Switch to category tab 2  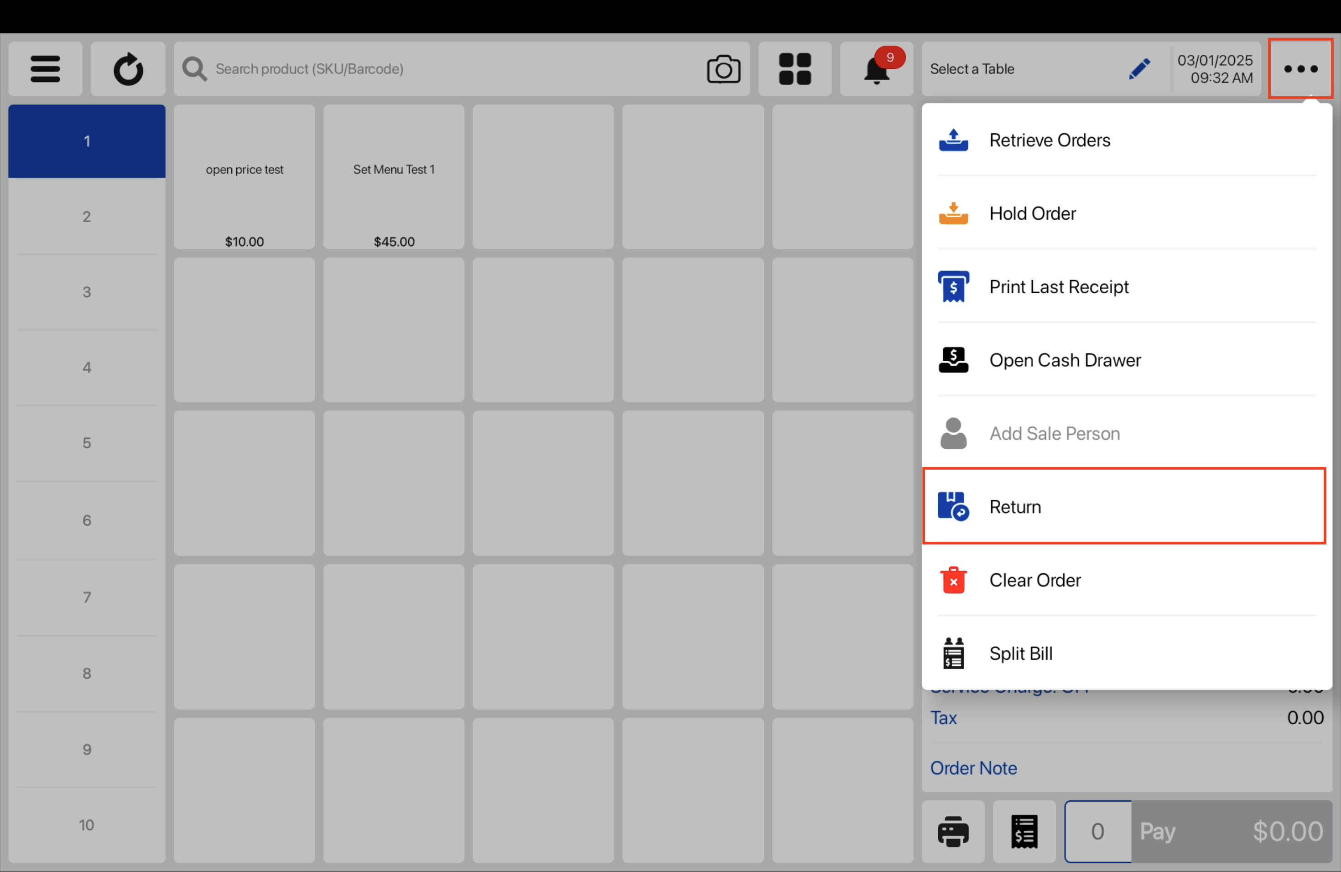pyautogui.click(x=87, y=216)
